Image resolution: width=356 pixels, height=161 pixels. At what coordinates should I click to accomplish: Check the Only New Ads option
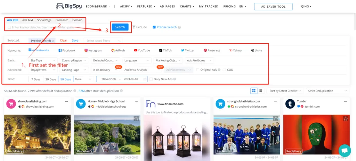(x=151, y=79)
